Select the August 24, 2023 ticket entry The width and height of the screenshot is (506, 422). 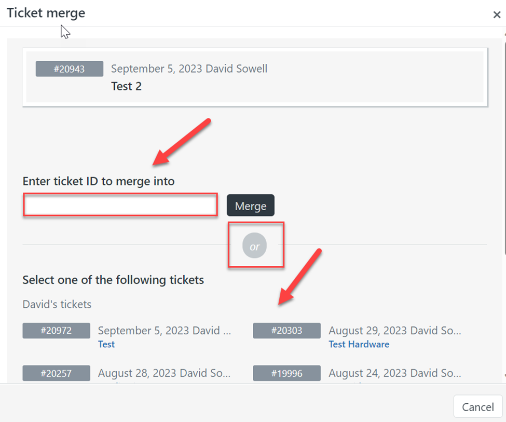(x=394, y=372)
